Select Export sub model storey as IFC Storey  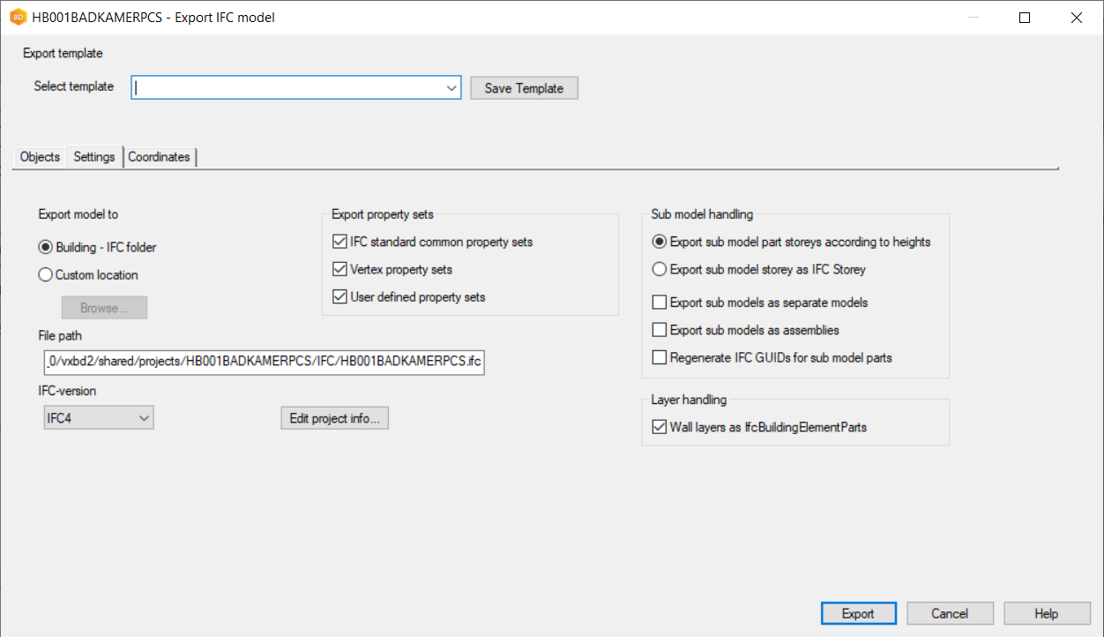coord(659,269)
